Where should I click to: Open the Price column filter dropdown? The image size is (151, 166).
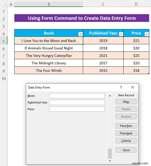[147, 34]
